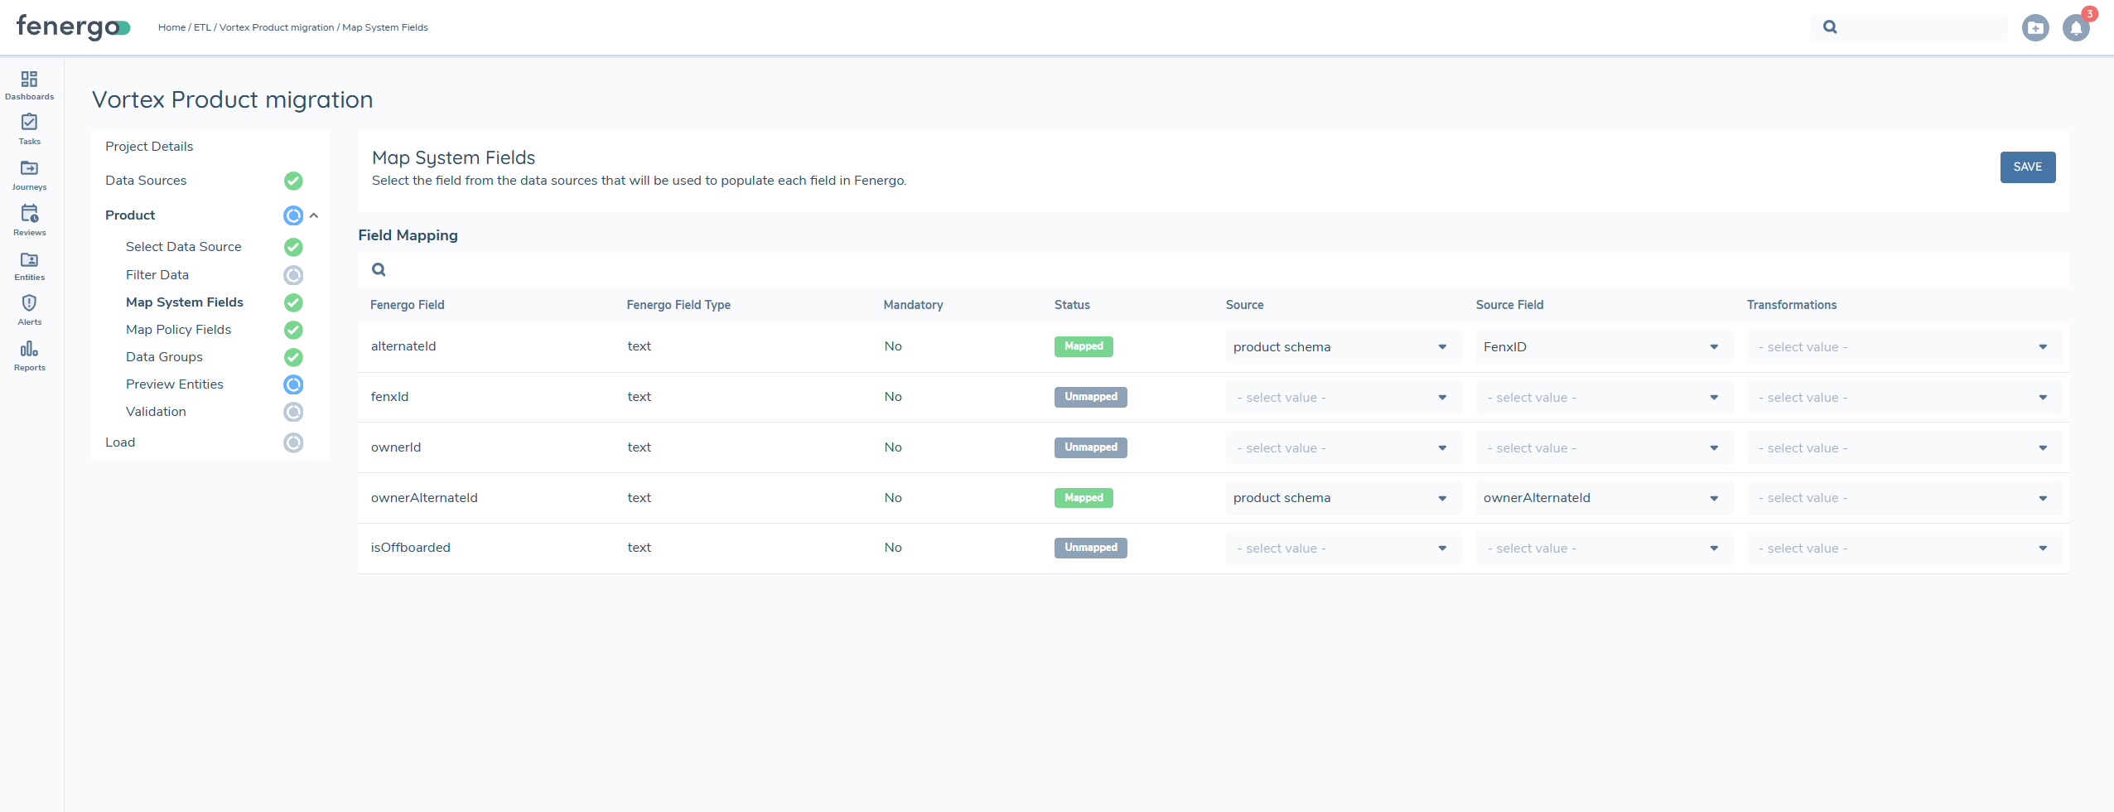
Task: Select the Alerts shield icon
Action: (x=29, y=305)
